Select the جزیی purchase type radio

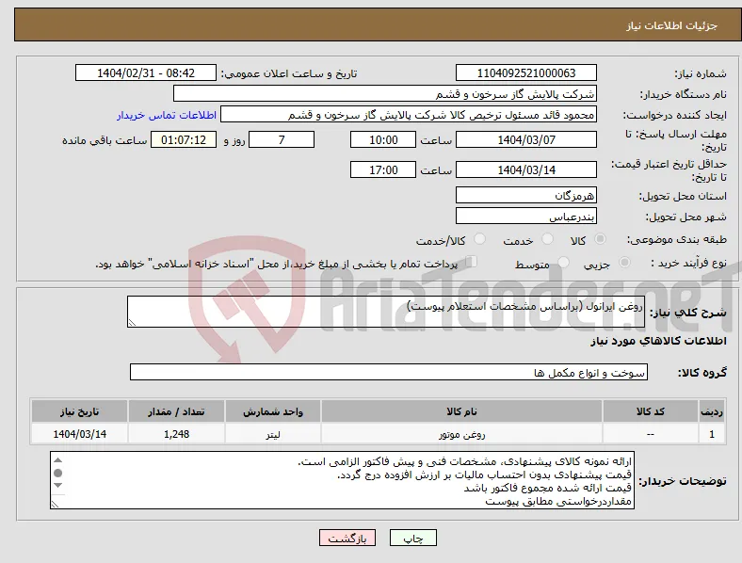tap(624, 263)
